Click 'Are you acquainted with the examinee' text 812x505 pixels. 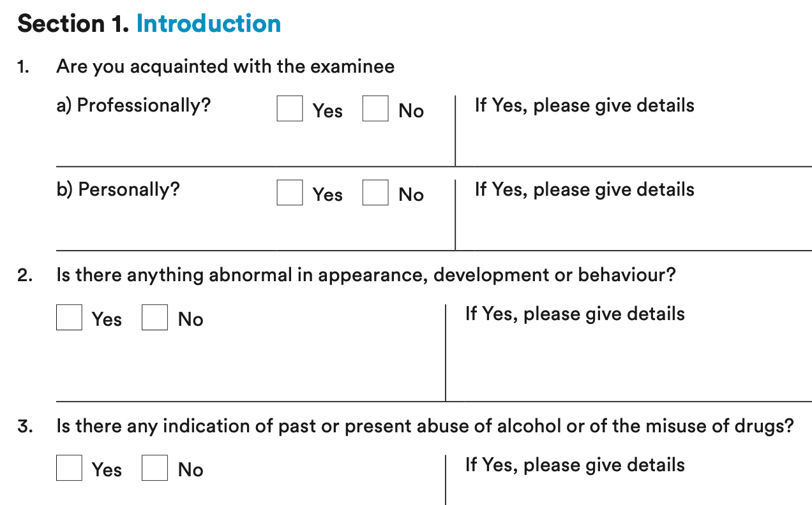pos(225,66)
